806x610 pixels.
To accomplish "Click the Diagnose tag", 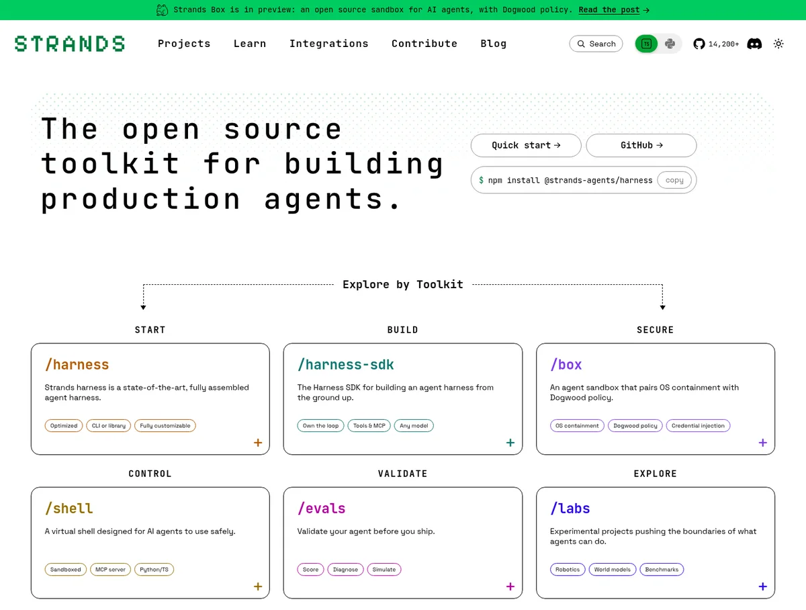I will pos(345,569).
